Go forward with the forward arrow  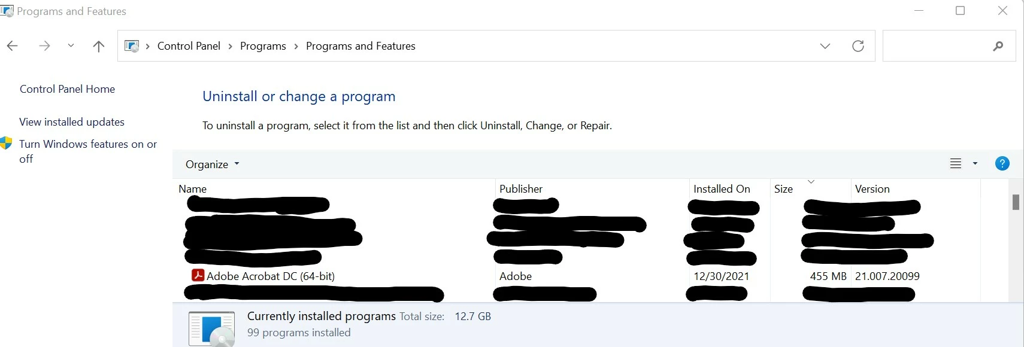[44, 46]
